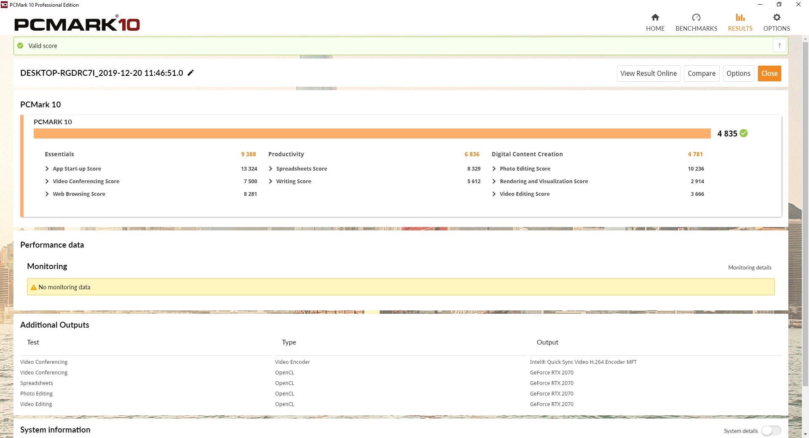Click the overall score 4 835
The height and width of the screenshot is (438, 809).
(x=727, y=134)
